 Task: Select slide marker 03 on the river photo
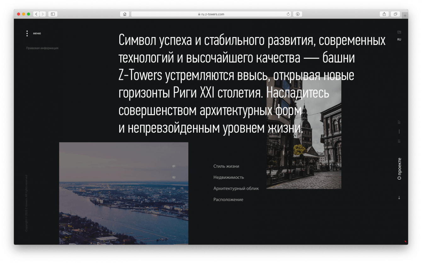[x=174, y=189]
